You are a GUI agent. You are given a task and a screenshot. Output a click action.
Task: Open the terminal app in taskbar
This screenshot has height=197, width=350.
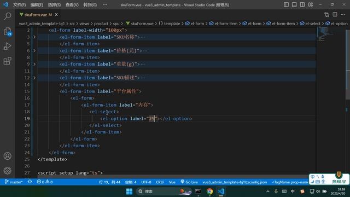coord(198,192)
